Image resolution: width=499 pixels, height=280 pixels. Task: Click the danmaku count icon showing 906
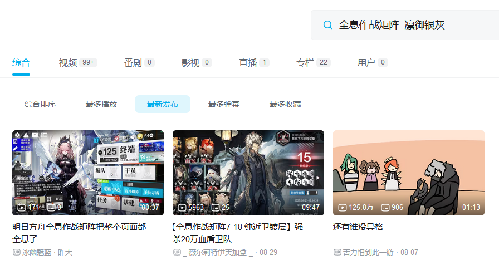[x=385, y=208]
